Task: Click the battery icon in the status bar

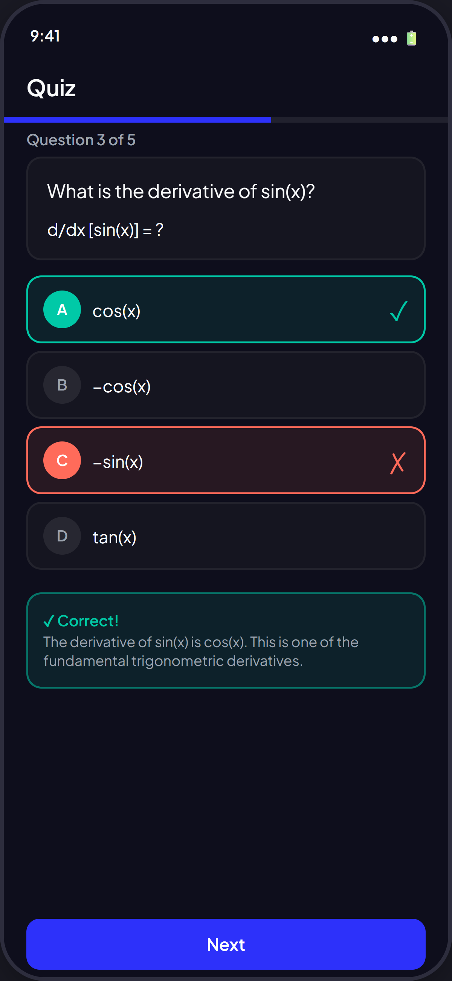Action: (x=412, y=38)
